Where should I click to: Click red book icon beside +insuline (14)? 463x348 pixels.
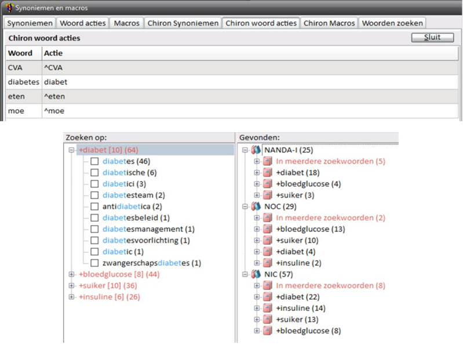pyautogui.click(x=267, y=308)
